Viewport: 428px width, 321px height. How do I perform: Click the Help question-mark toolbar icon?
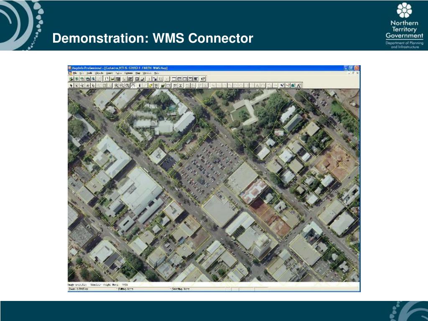203,79
